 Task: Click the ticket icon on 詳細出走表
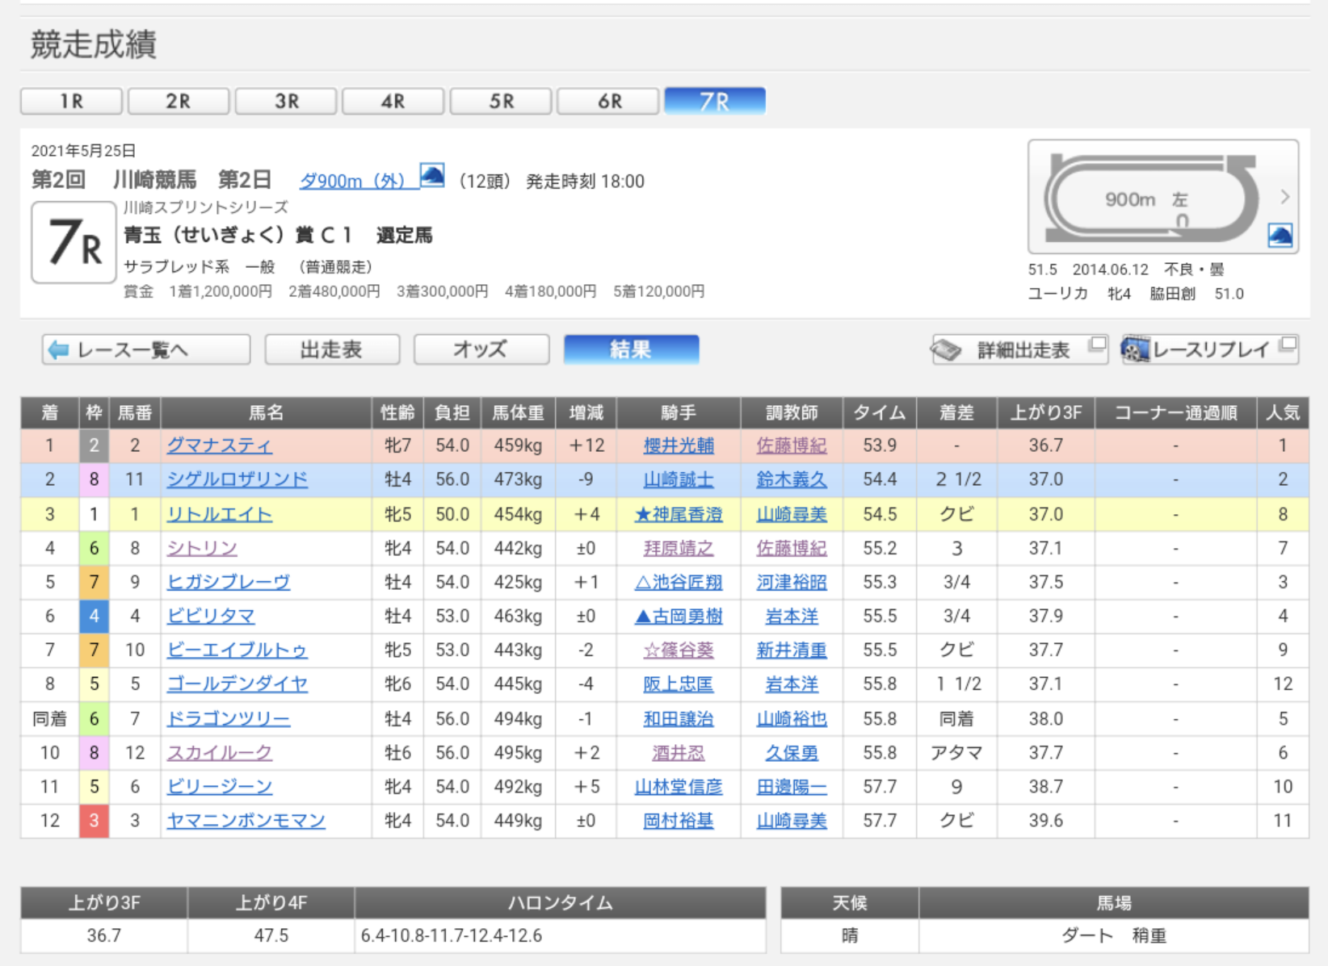click(946, 350)
